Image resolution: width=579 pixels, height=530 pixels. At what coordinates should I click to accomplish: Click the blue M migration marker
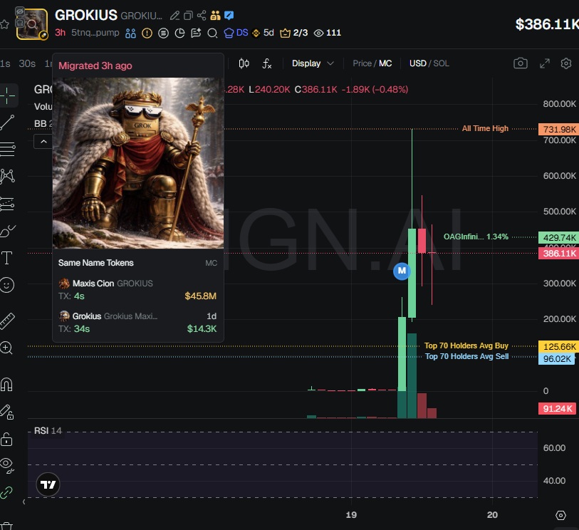point(402,271)
